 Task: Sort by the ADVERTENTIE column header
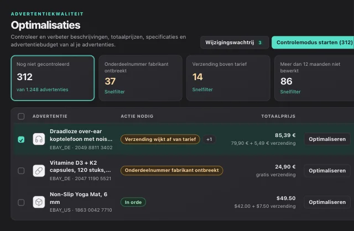50,116
